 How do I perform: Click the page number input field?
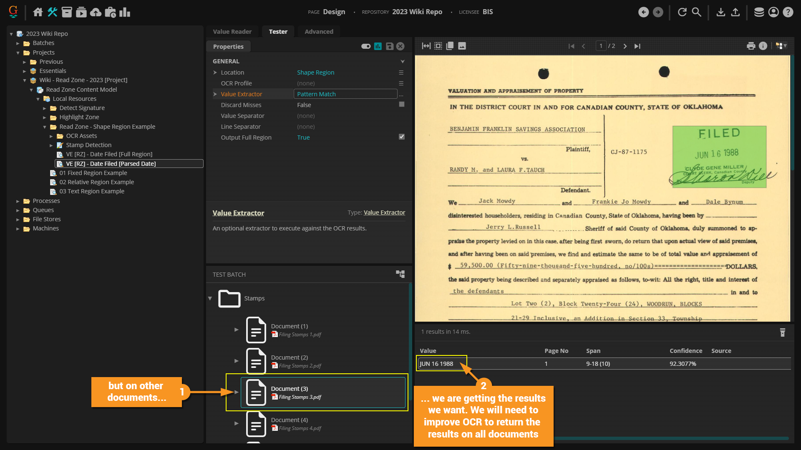tap(601, 46)
